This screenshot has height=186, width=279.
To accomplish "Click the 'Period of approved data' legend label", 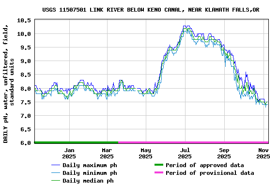I will (x=204, y=165).
